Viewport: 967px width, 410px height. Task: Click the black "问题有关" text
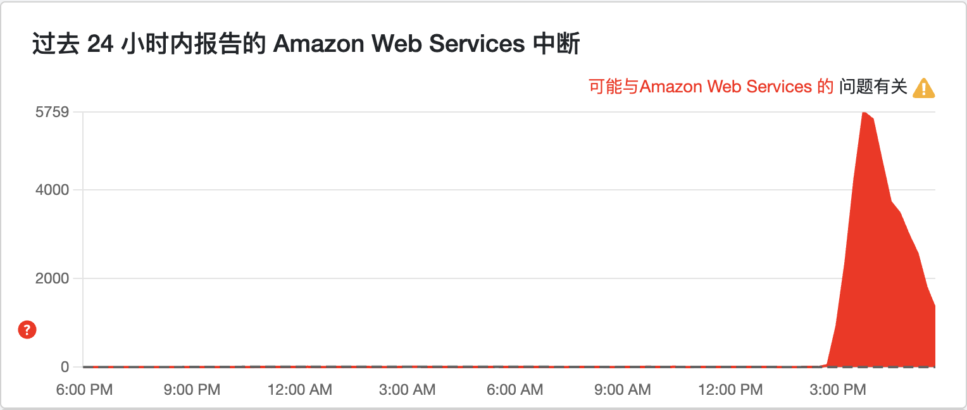[x=873, y=87]
